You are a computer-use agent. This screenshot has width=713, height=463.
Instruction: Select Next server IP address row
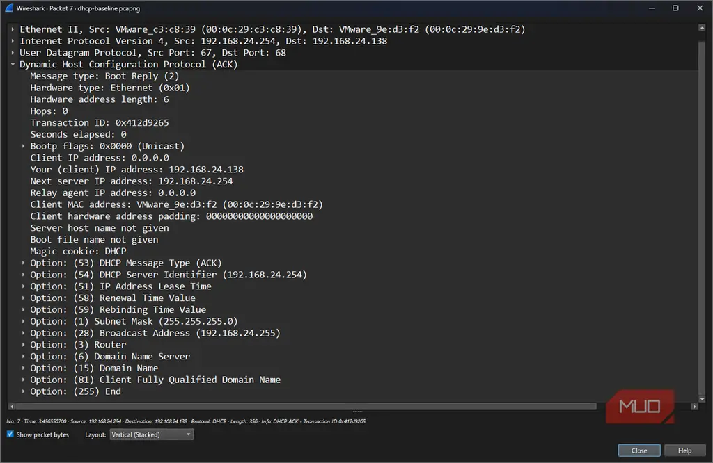(132, 181)
